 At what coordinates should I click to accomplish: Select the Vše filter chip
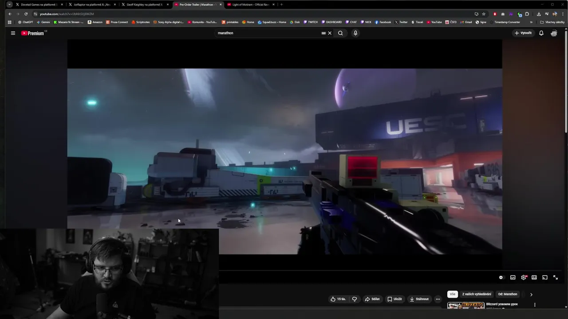tap(453, 294)
